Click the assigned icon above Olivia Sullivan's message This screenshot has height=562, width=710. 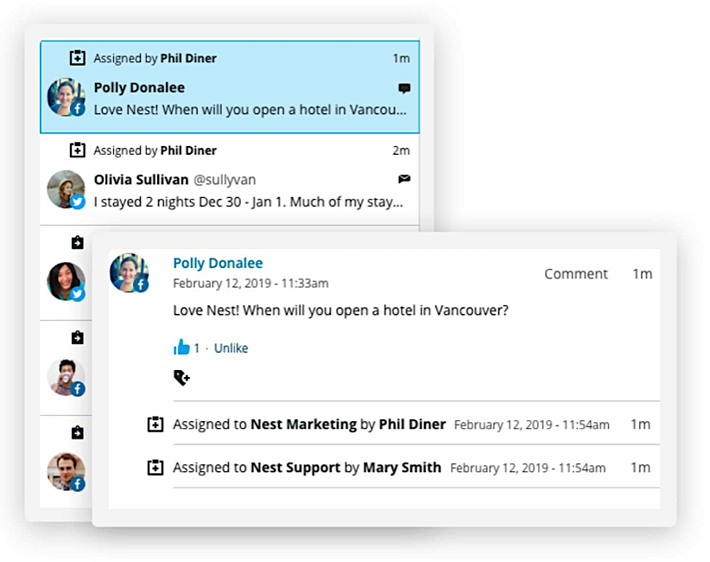[78, 150]
